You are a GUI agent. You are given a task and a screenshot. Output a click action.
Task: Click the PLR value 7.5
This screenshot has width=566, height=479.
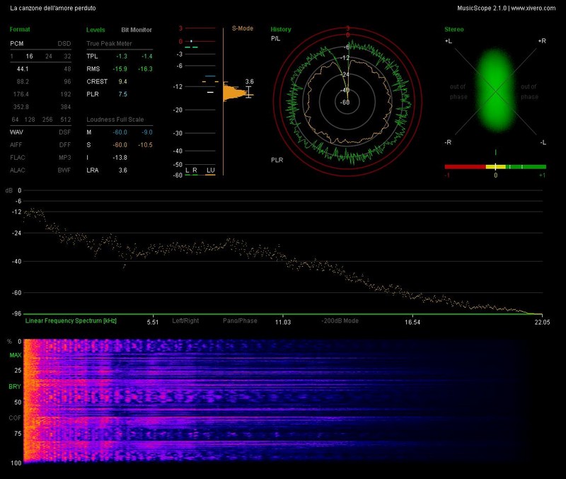coord(122,94)
